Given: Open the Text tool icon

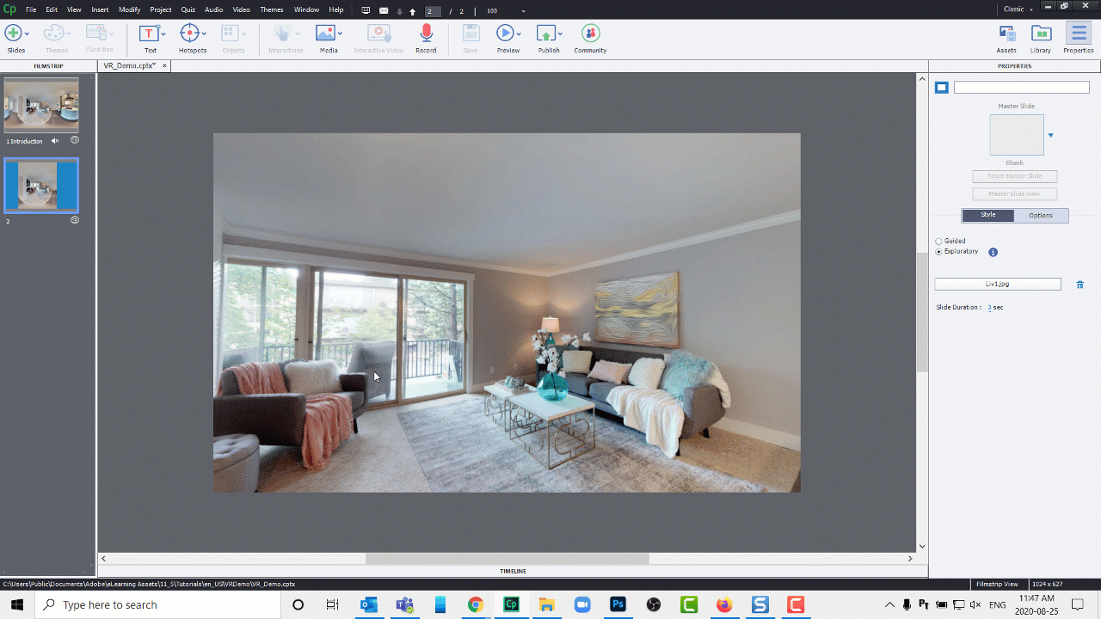Looking at the screenshot, I should 149,33.
